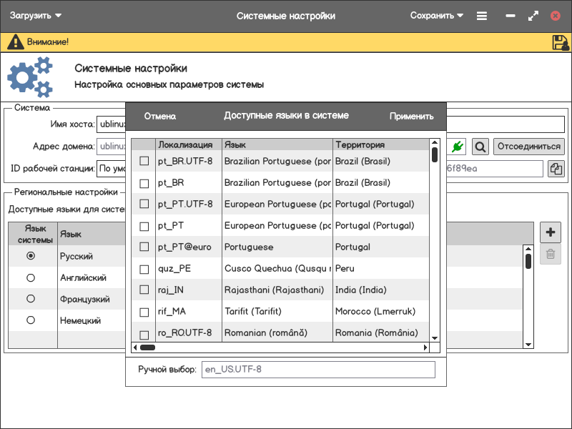The height and width of the screenshot is (429, 572).
Task: Click the green plug connect icon
Action: [458, 147]
